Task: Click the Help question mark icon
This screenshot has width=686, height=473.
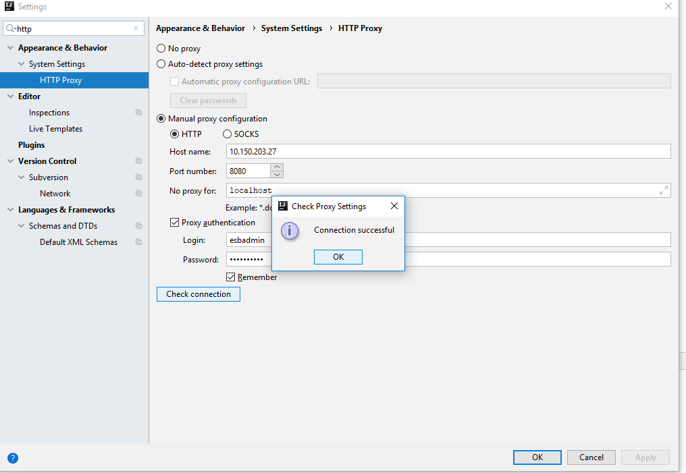Action: pos(12,457)
